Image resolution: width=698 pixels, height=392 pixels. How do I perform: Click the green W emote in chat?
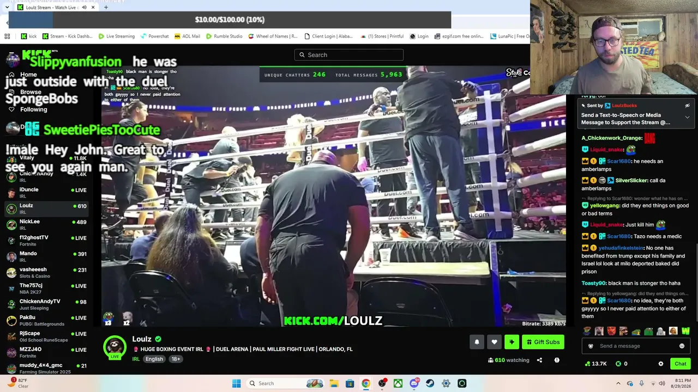point(685,331)
